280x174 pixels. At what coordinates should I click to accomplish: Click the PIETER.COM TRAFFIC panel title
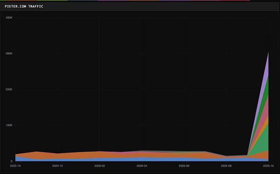24,7
